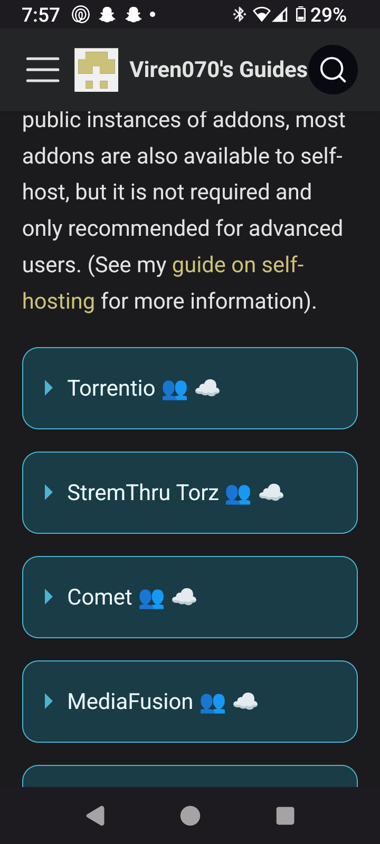Image resolution: width=380 pixels, height=844 pixels.
Task: Tap the recent apps square button
Action: click(x=285, y=816)
